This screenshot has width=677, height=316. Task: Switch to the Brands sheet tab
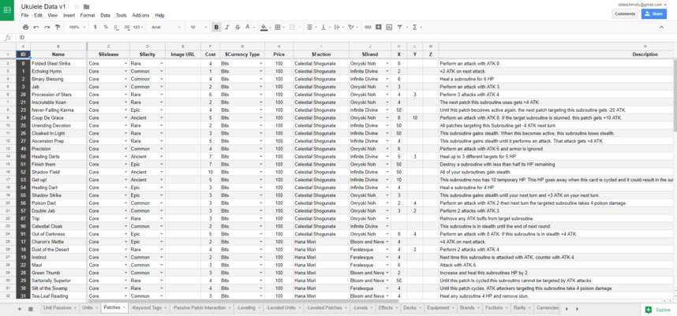click(x=469, y=308)
